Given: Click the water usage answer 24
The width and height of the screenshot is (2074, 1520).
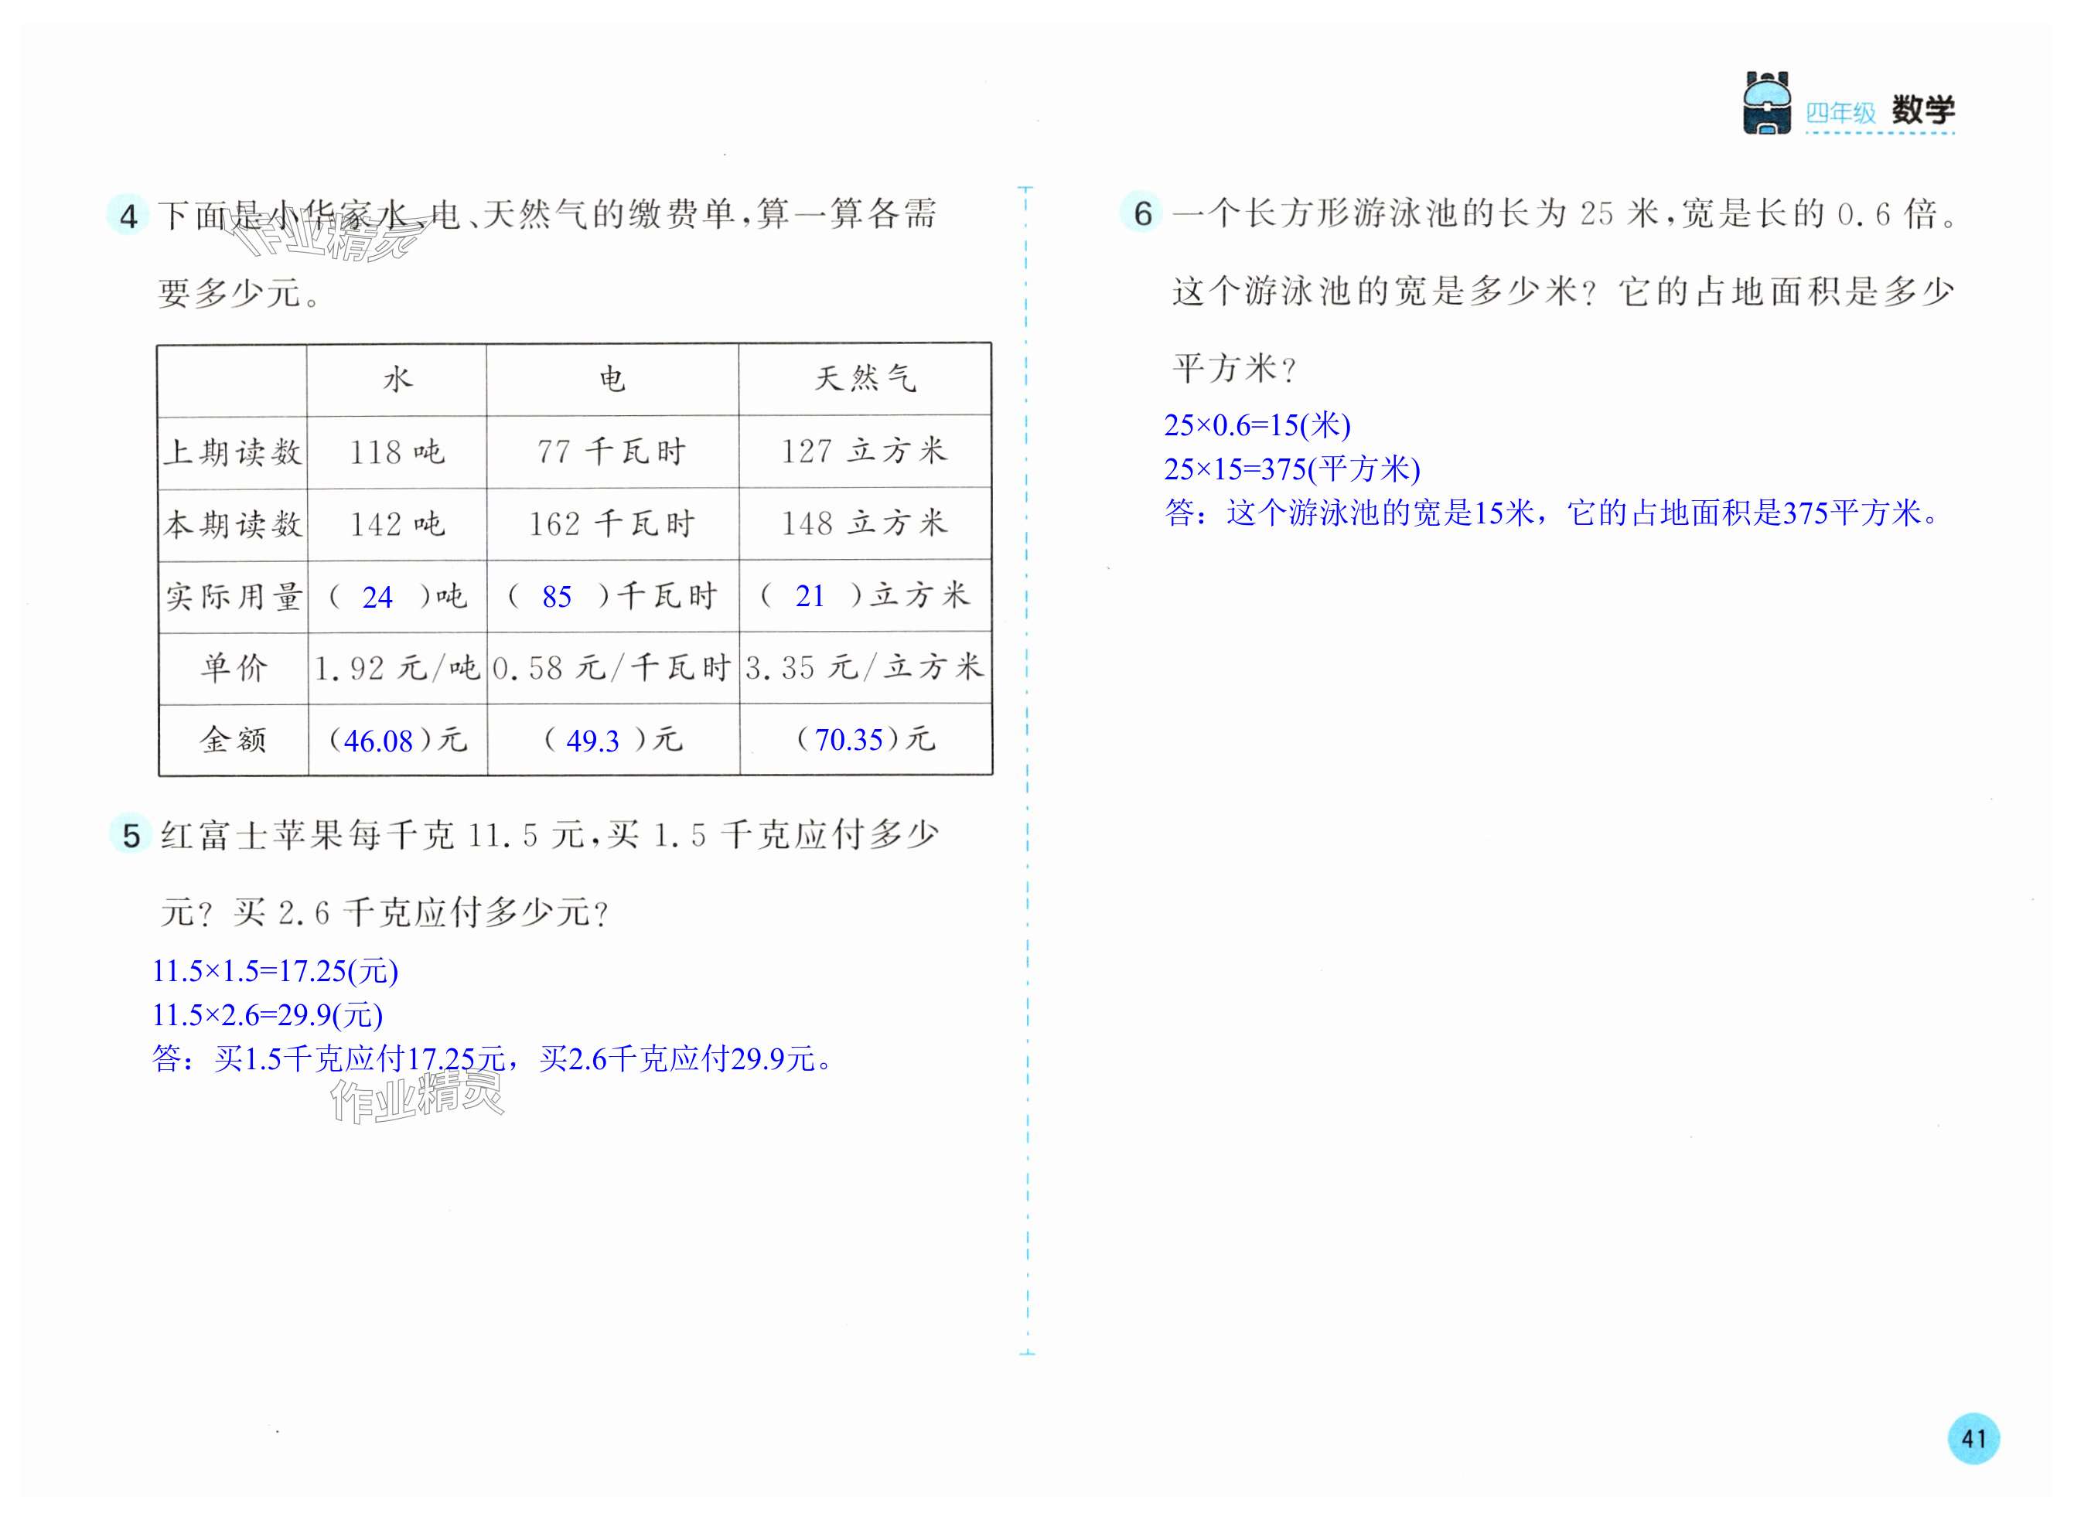Looking at the screenshot, I should pyautogui.click(x=377, y=597).
